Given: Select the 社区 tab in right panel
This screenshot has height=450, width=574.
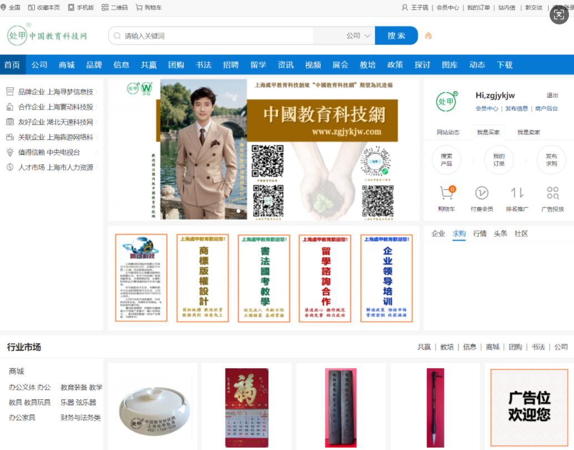Looking at the screenshot, I should [x=521, y=233].
